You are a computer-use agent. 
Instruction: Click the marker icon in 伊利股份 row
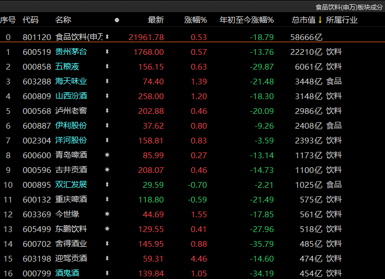tap(107, 126)
